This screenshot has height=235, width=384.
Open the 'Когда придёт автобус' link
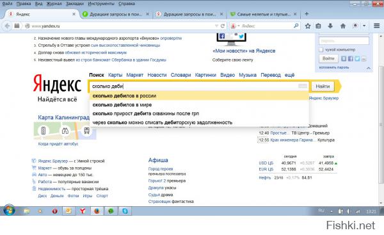pyautogui.click(x=58, y=144)
